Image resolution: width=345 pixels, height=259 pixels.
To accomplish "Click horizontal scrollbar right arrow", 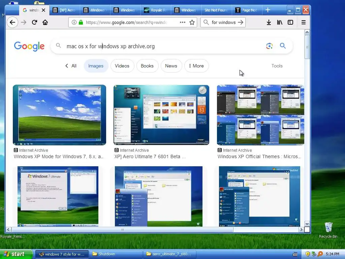I will (301, 229).
